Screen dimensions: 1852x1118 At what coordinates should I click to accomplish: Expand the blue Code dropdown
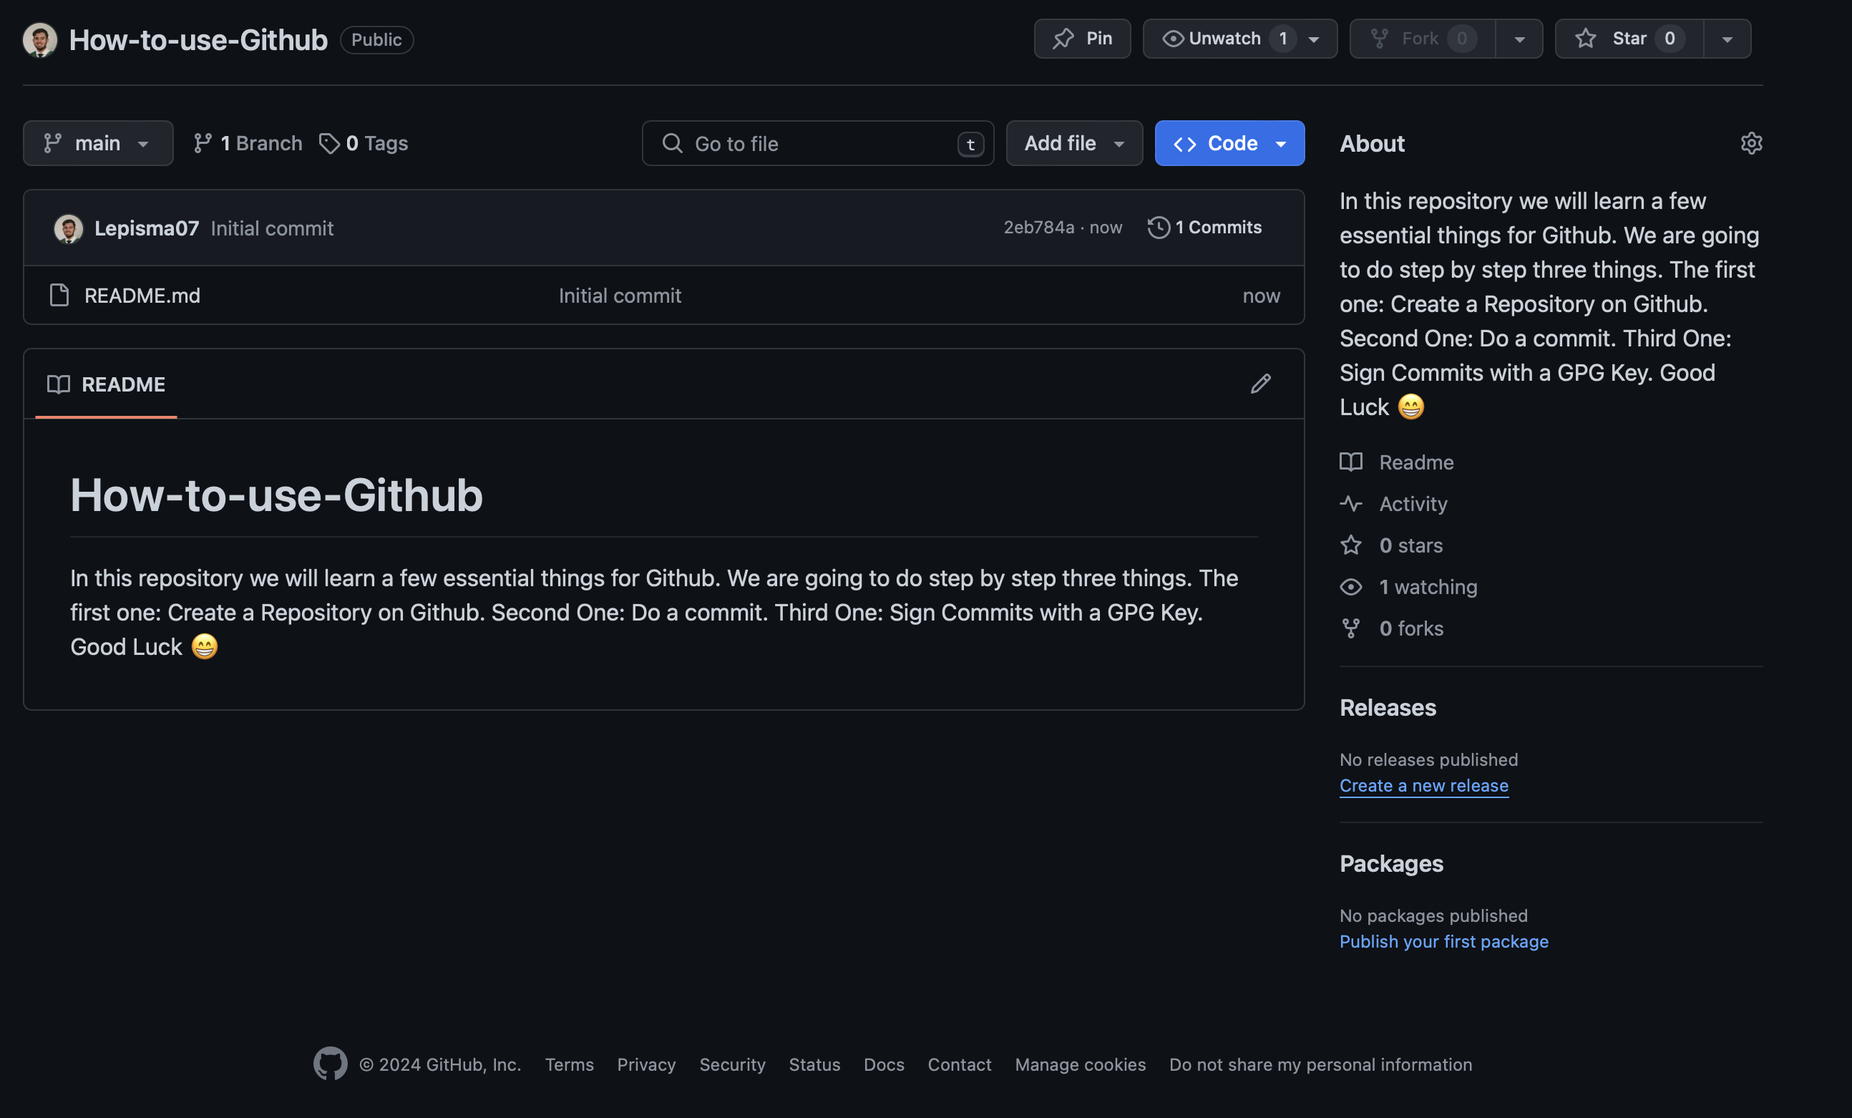point(1229,143)
